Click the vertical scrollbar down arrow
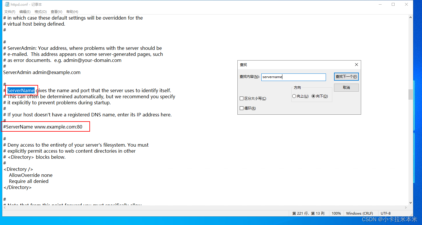The image size is (422, 225). [410, 203]
